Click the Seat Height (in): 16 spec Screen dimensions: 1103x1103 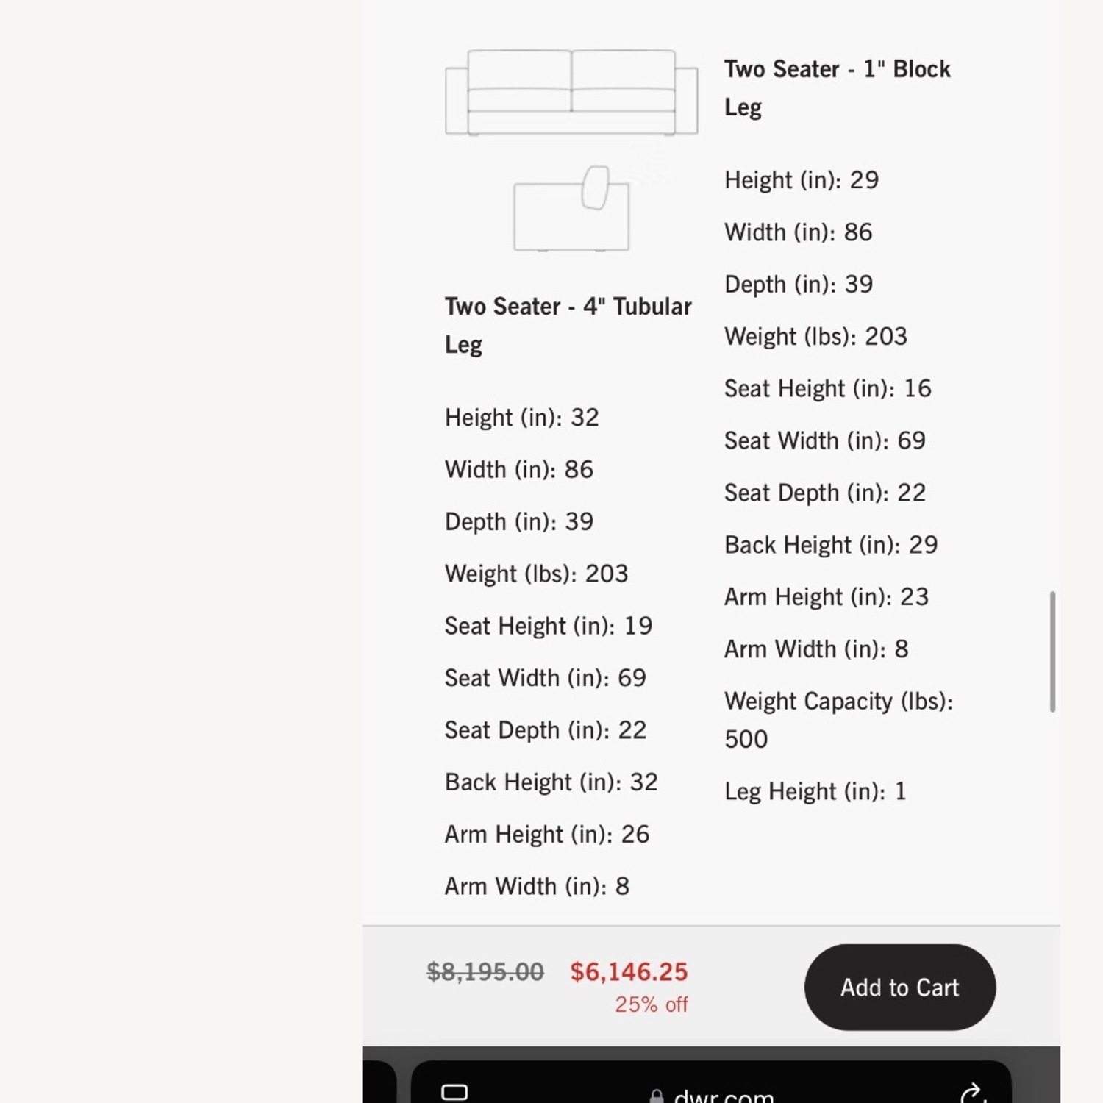click(827, 388)
